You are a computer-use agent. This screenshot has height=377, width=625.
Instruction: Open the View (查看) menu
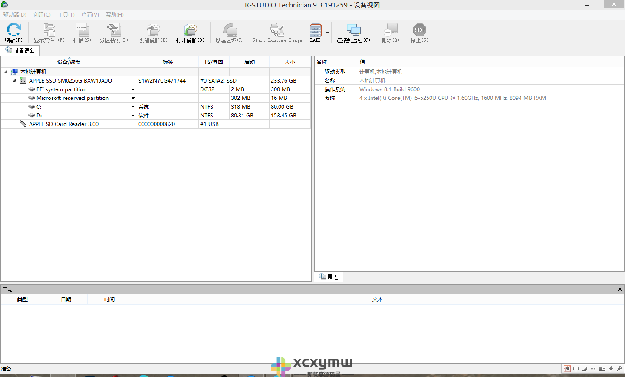click(90, 14)
